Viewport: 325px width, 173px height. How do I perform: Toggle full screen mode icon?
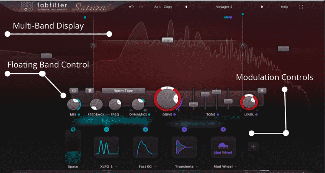click(x=301, y=7)
